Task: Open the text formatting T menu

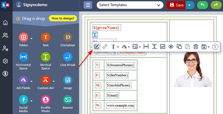Action: pyautogui.click(x=115, y=47)
